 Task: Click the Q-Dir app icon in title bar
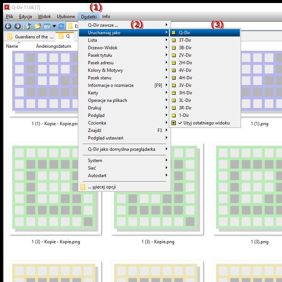(x=7, y=7)
